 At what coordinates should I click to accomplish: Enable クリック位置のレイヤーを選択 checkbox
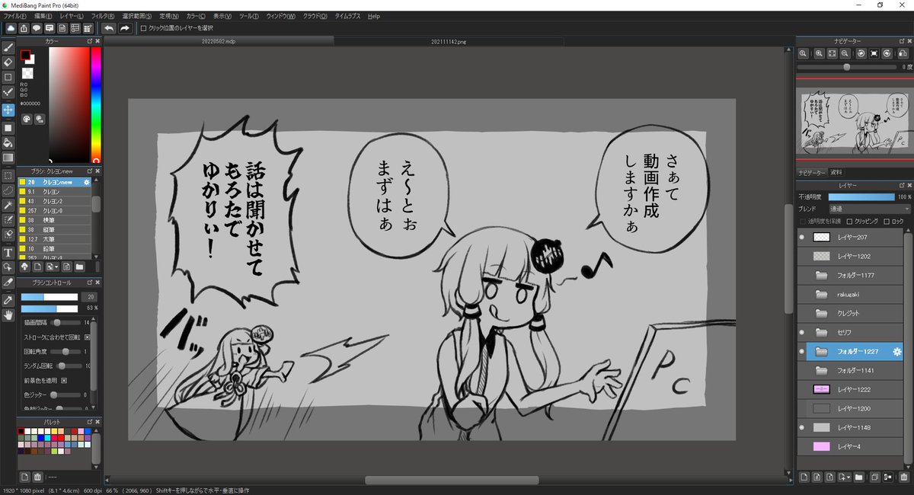click(x=144, y=28)
